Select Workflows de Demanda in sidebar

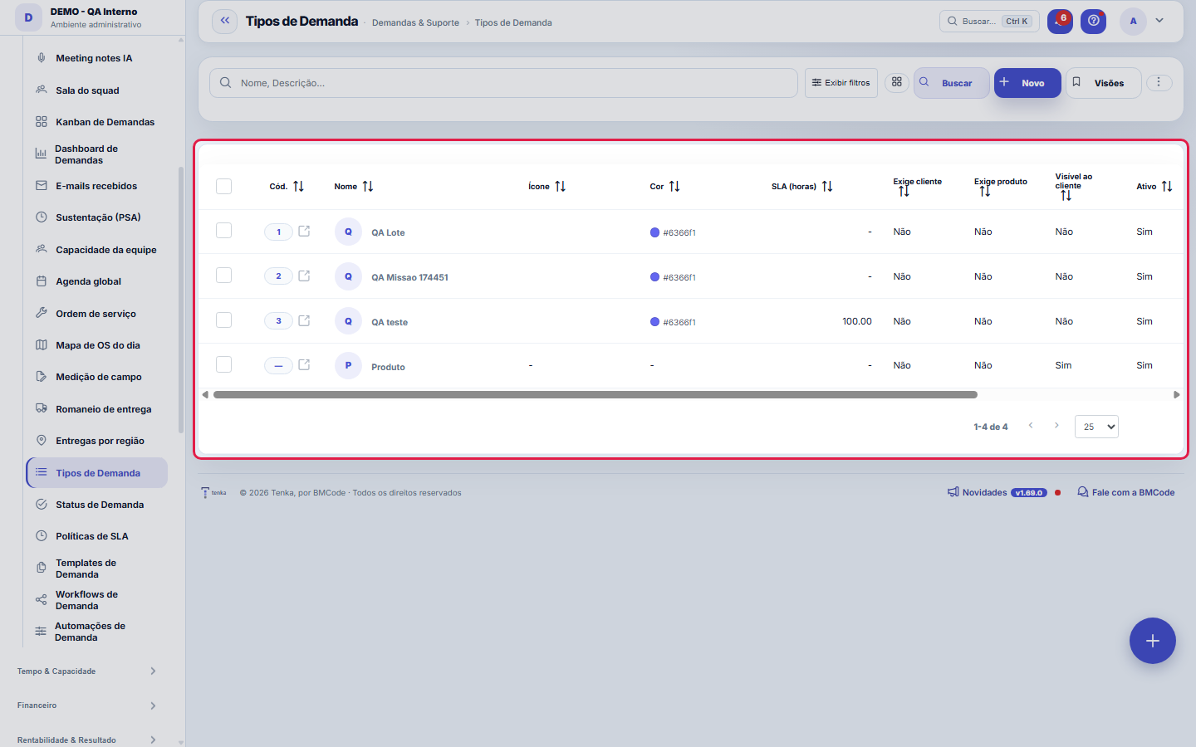click(96, 600)
